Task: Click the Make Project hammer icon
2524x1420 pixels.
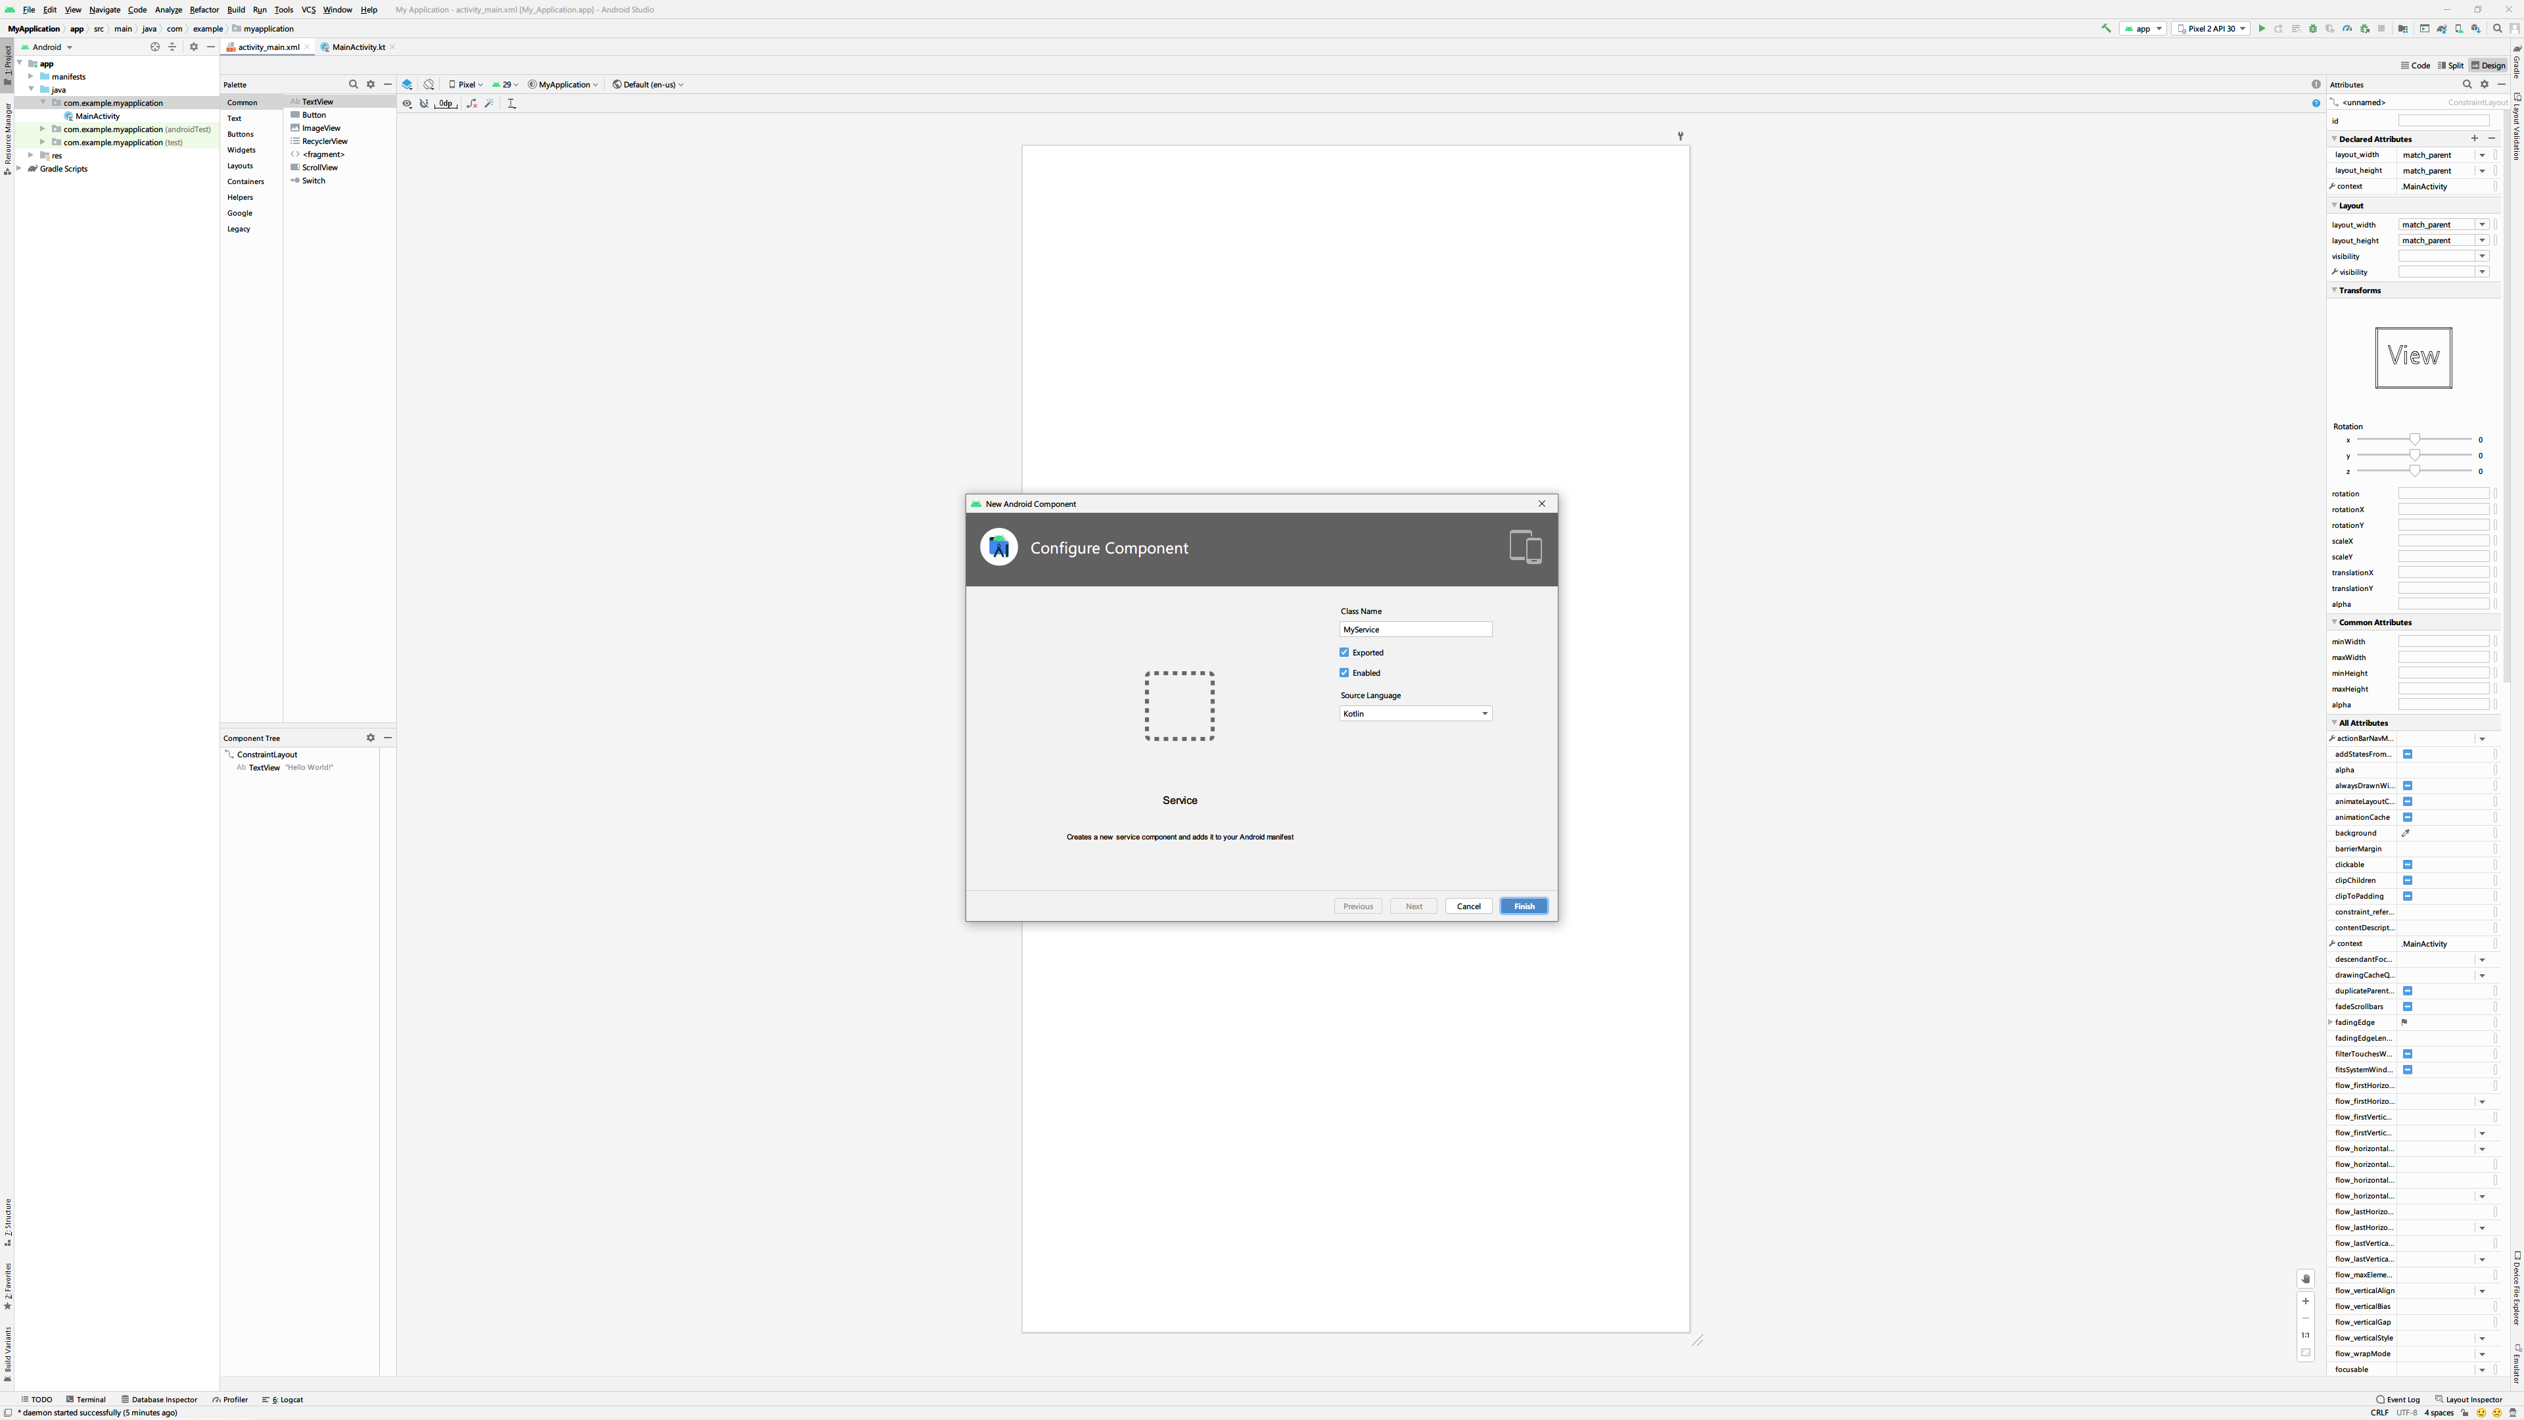Action: tap(2105, 28)
